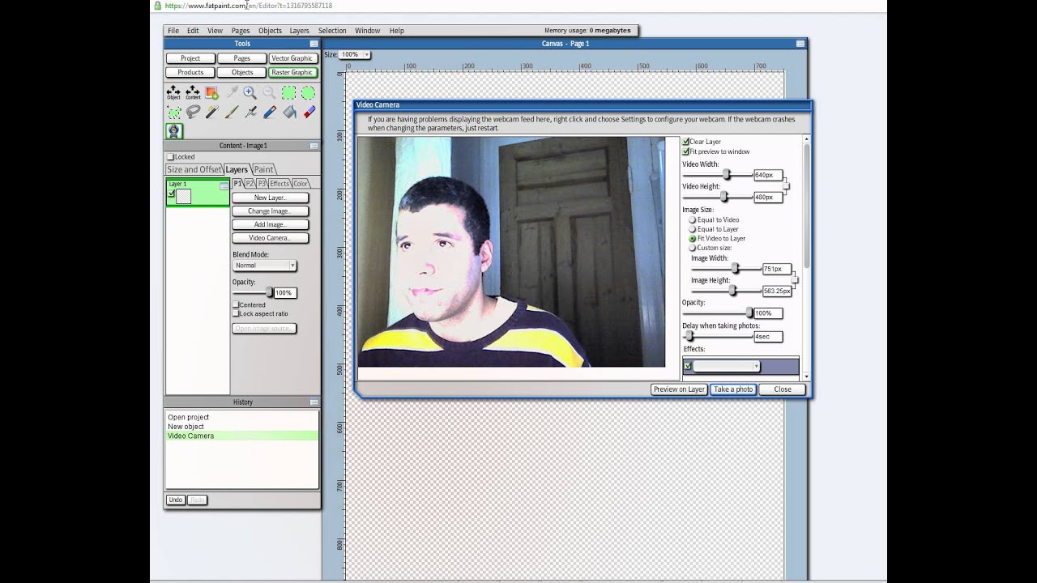The height and width of the screenshot is (583, 1037).
Task: Select Equal to Layer radio option
Action: coord(693,229)
